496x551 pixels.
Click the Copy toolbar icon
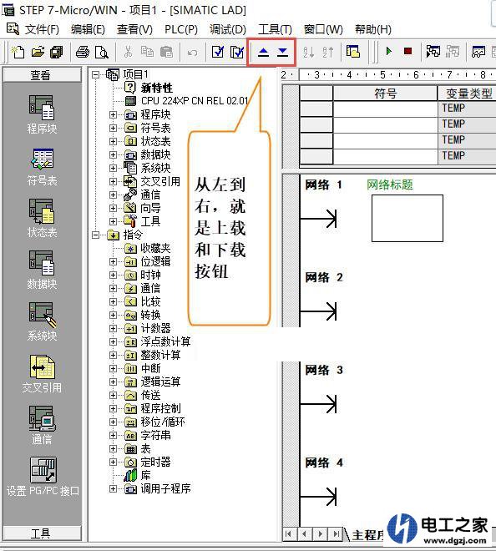147,53
